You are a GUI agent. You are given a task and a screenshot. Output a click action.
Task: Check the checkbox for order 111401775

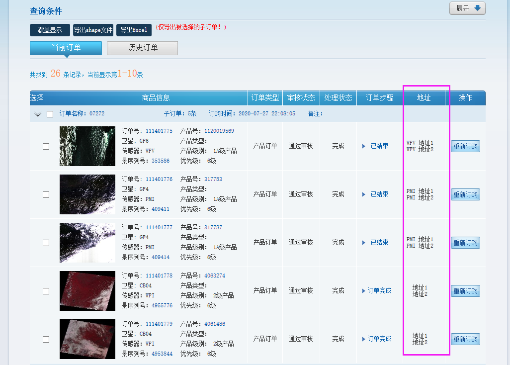pos(46,146)
